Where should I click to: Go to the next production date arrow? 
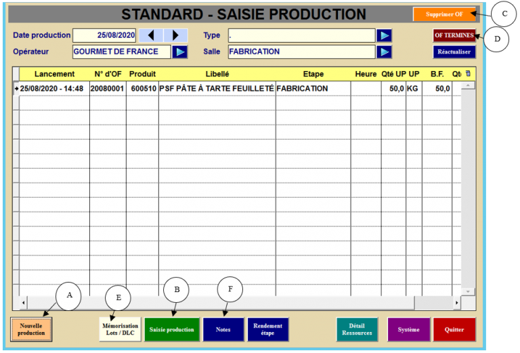pyautogui.click(x=175, y=35)
